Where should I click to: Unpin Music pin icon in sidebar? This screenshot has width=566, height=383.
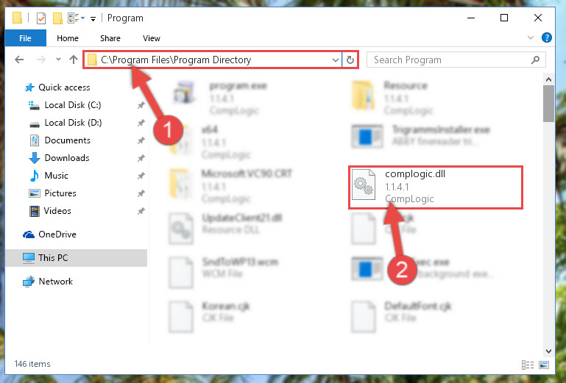[141, 176]
